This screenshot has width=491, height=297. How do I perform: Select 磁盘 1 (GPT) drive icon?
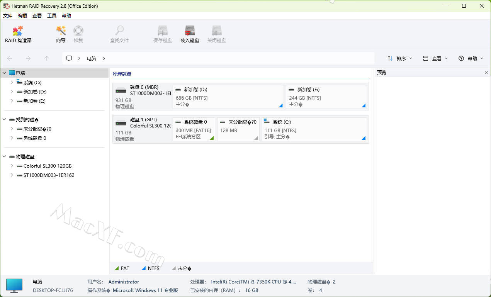coord(121,123)
